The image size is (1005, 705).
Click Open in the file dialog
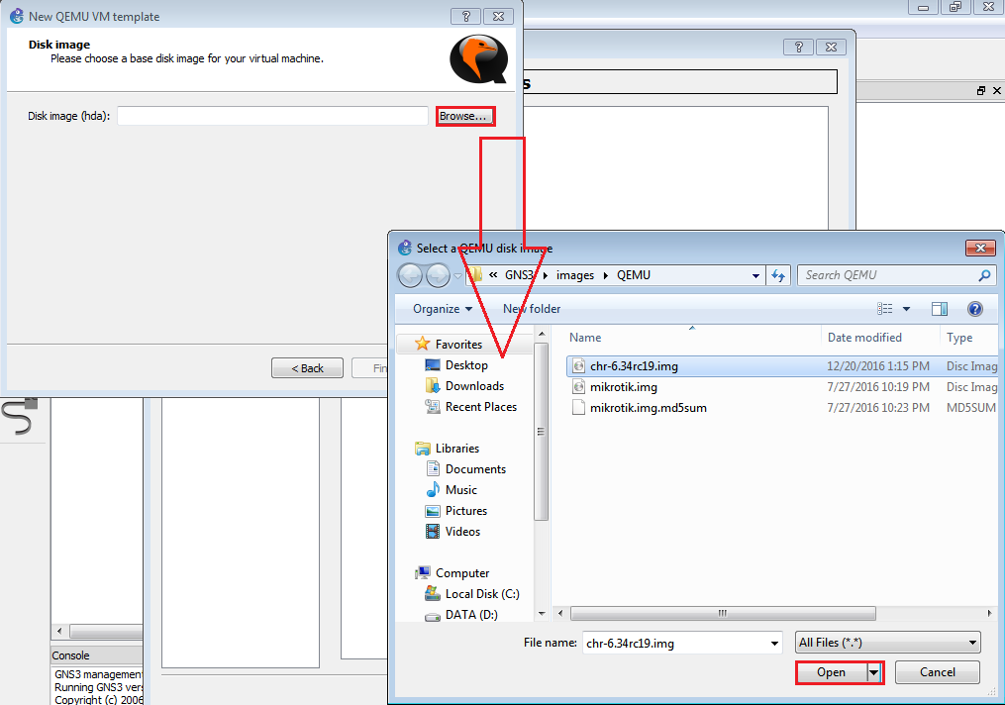pos(832,672)
